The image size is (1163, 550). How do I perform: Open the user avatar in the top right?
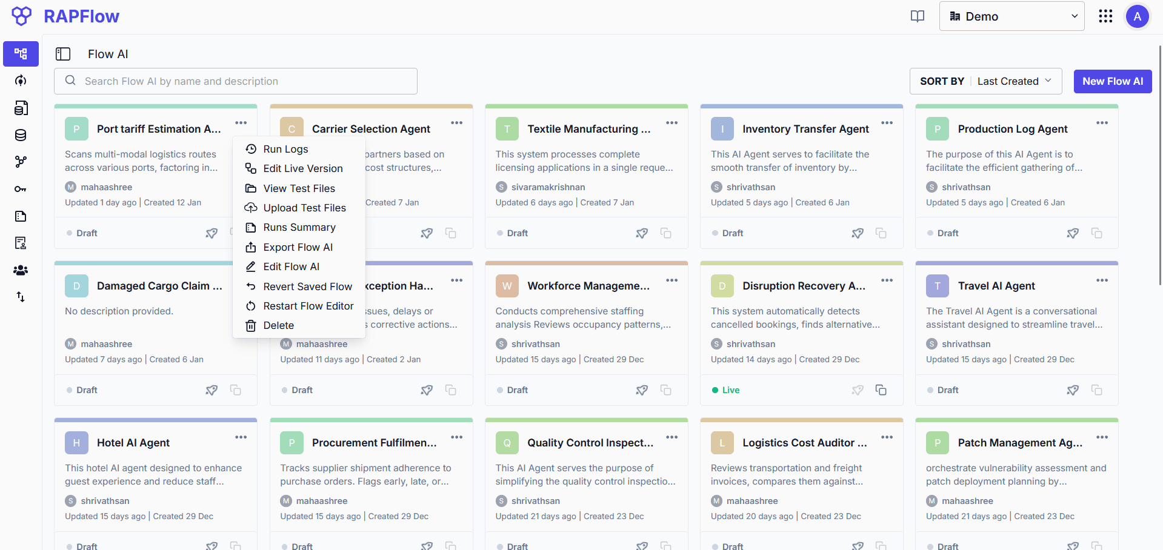(x=1138, y=16)
